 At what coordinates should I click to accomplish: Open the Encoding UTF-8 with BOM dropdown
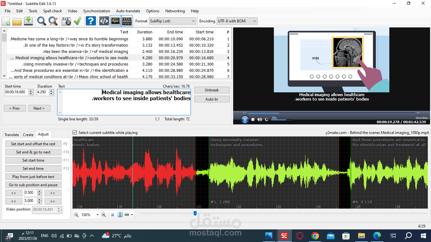click(237, 21)
